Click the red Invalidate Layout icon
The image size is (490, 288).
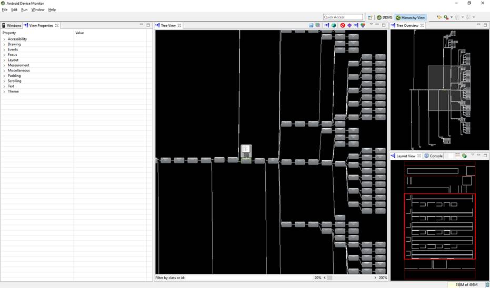click(x=343, y=25)
